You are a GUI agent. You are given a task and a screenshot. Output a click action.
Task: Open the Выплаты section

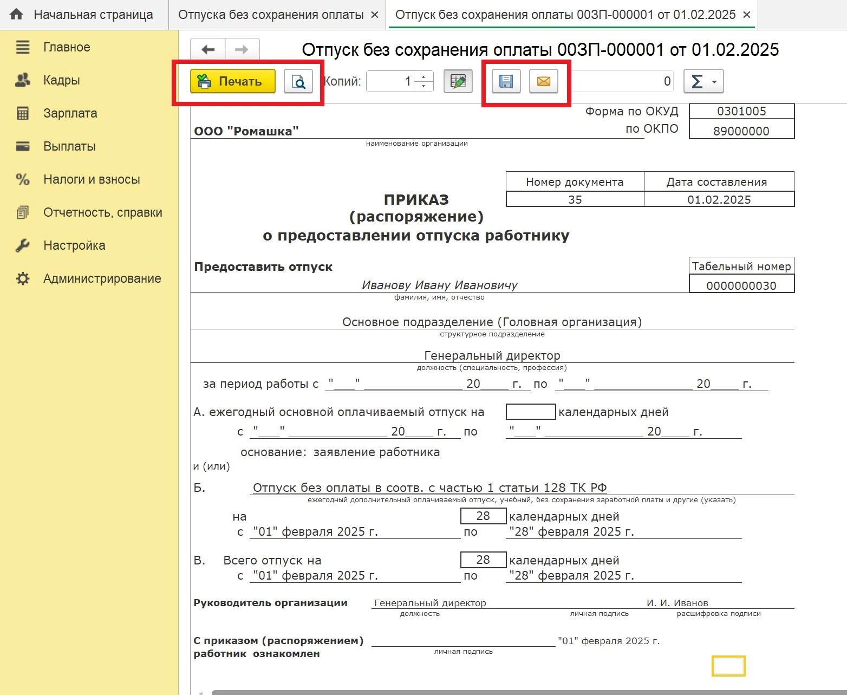pyautogui.click(x=69, y=146)
